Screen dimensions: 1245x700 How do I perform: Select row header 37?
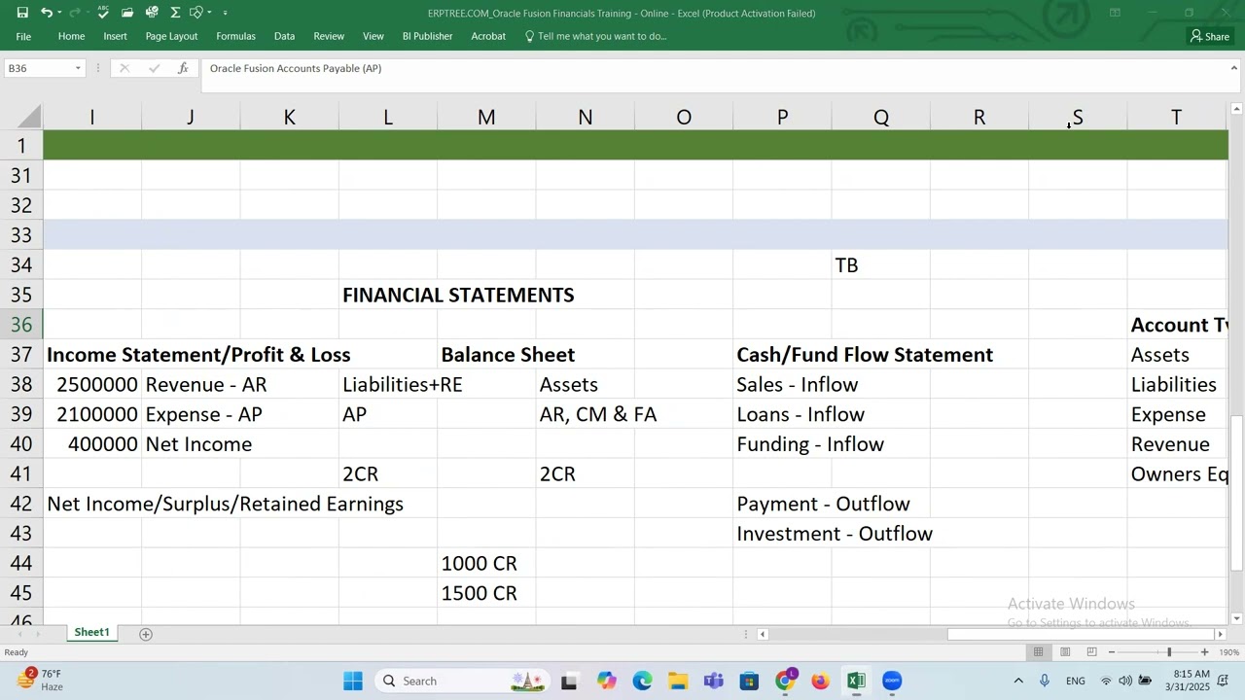point(21,355)
